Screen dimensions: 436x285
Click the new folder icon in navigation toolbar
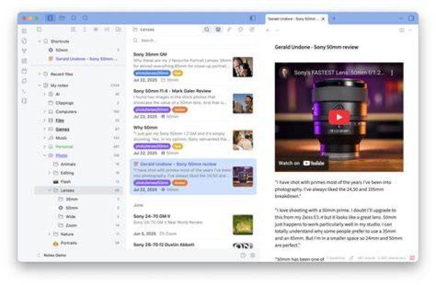[118, 30]
